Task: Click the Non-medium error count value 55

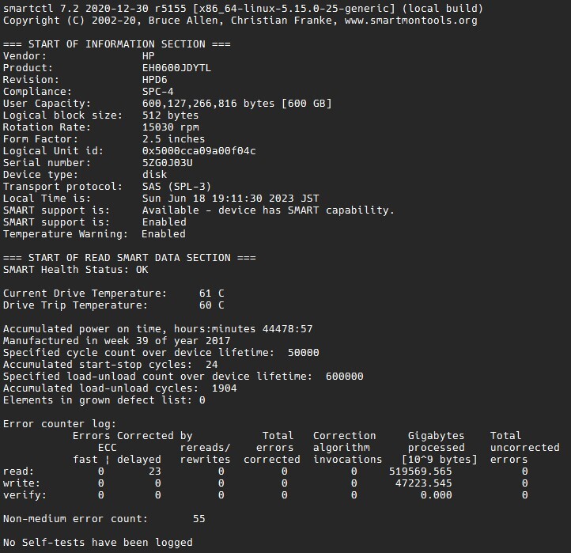Action: pyautogui.click(x=199, y=519)
